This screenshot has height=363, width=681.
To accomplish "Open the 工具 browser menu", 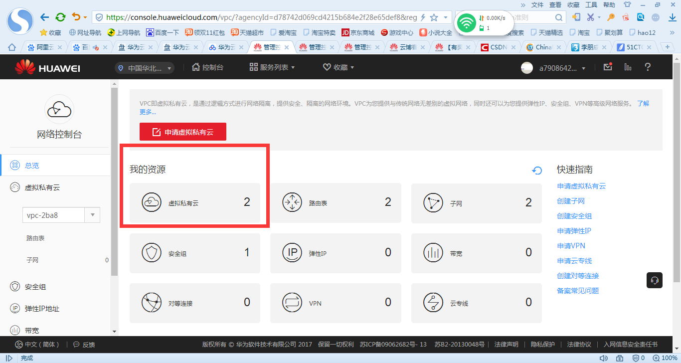I will pyautogui.click(x=591, y=4).
